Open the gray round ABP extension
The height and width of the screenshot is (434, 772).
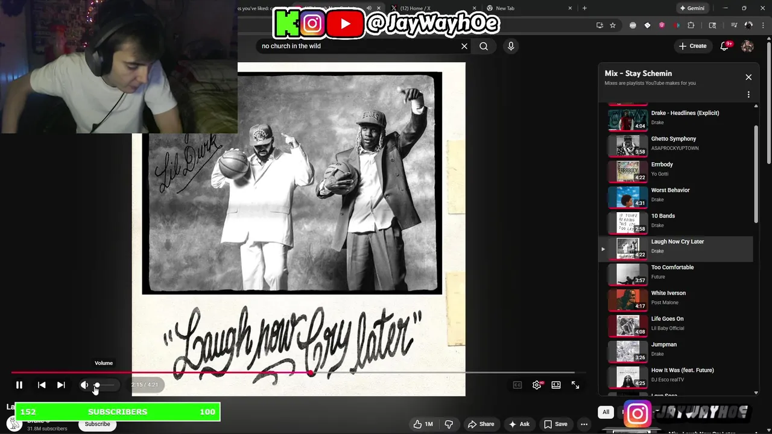[633, 25]
